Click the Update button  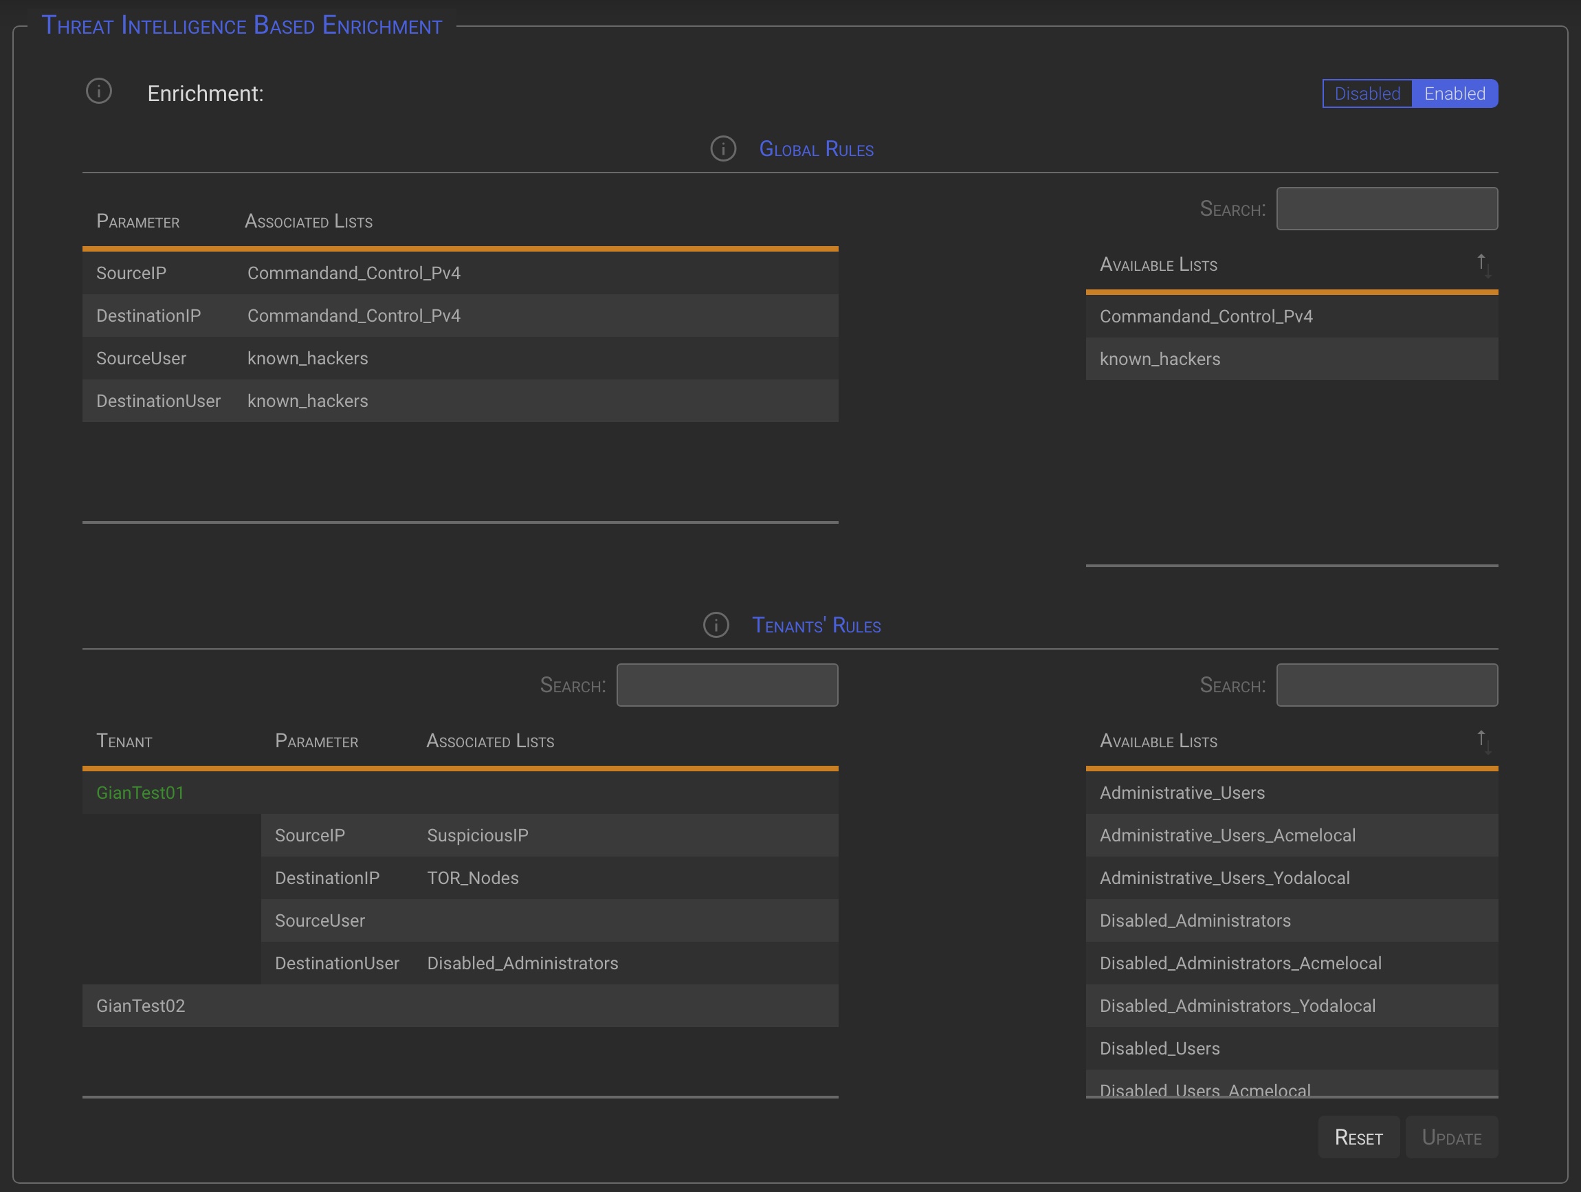coord(1451,1137)
